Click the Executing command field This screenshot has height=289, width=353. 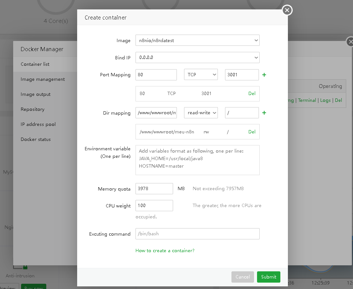197,234
